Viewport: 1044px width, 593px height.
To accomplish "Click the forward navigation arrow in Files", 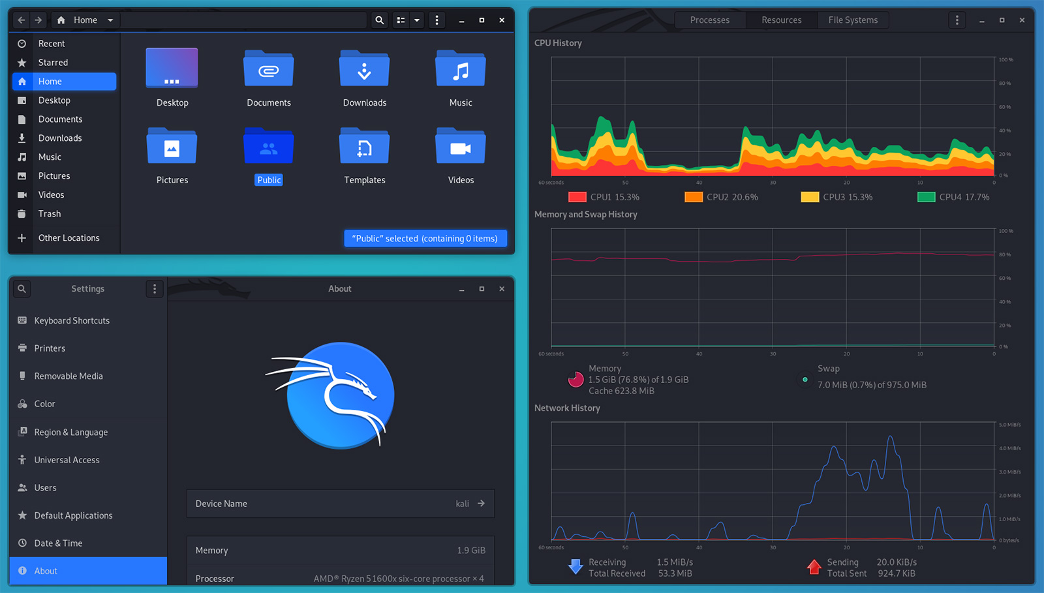I will pos(38,20).
